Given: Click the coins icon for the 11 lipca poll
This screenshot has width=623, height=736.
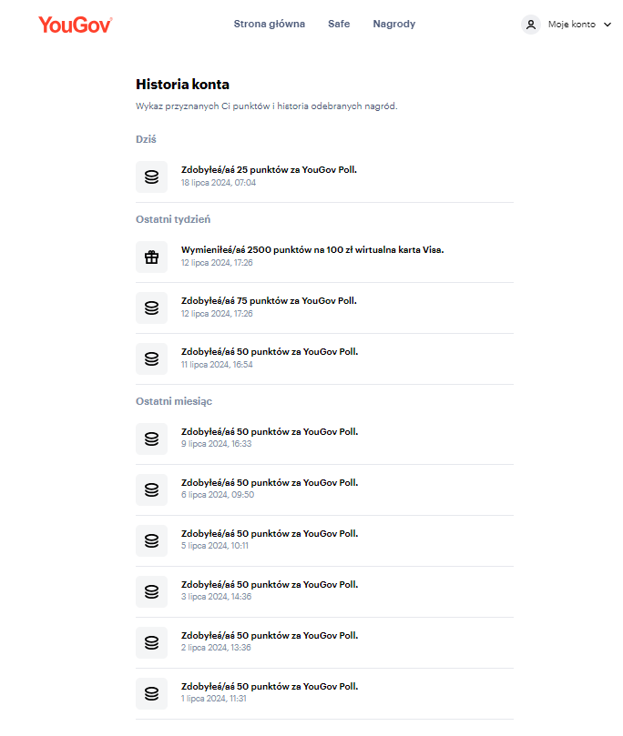Looking at the screenshot, I should (151, 358).
